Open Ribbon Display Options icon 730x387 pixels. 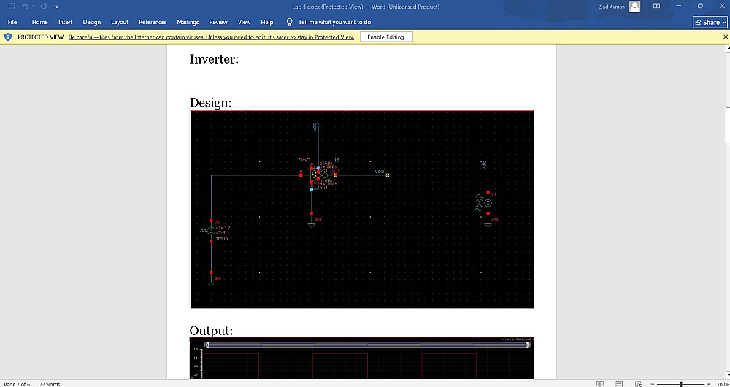(x=656, y=7)
